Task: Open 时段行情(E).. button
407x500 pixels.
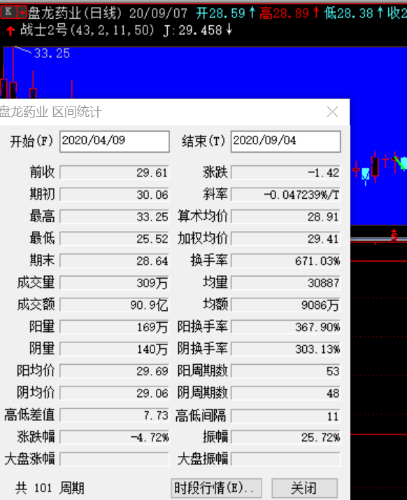Action: point(216,488)
